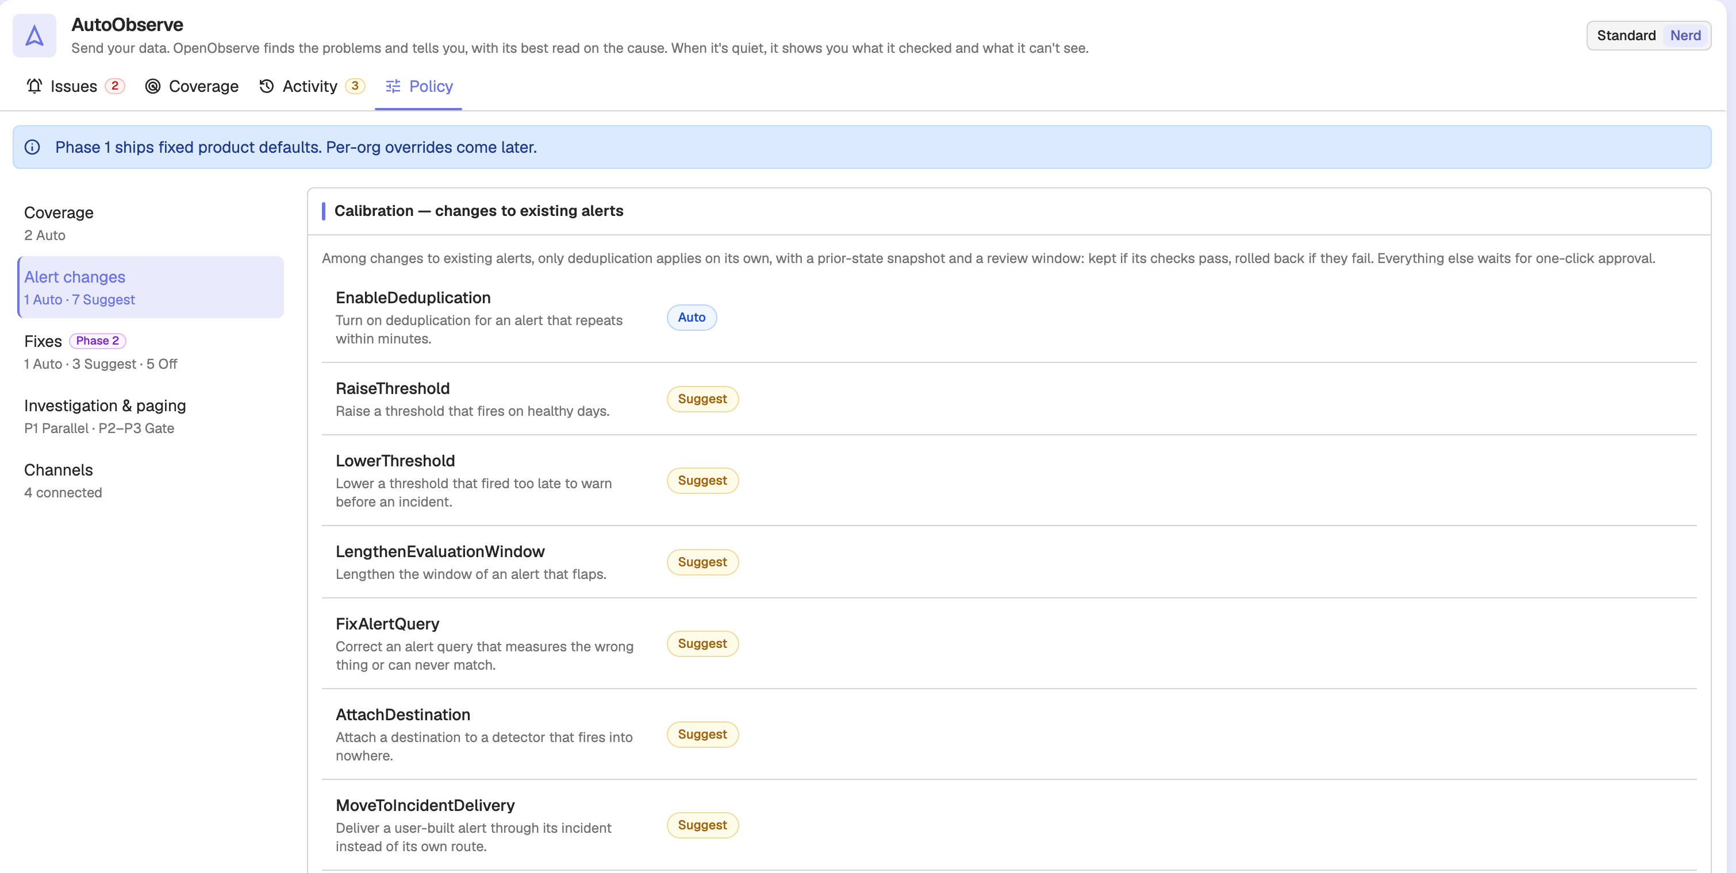
Task: Click the Issues bell icon
Action: tap(34, 86)
